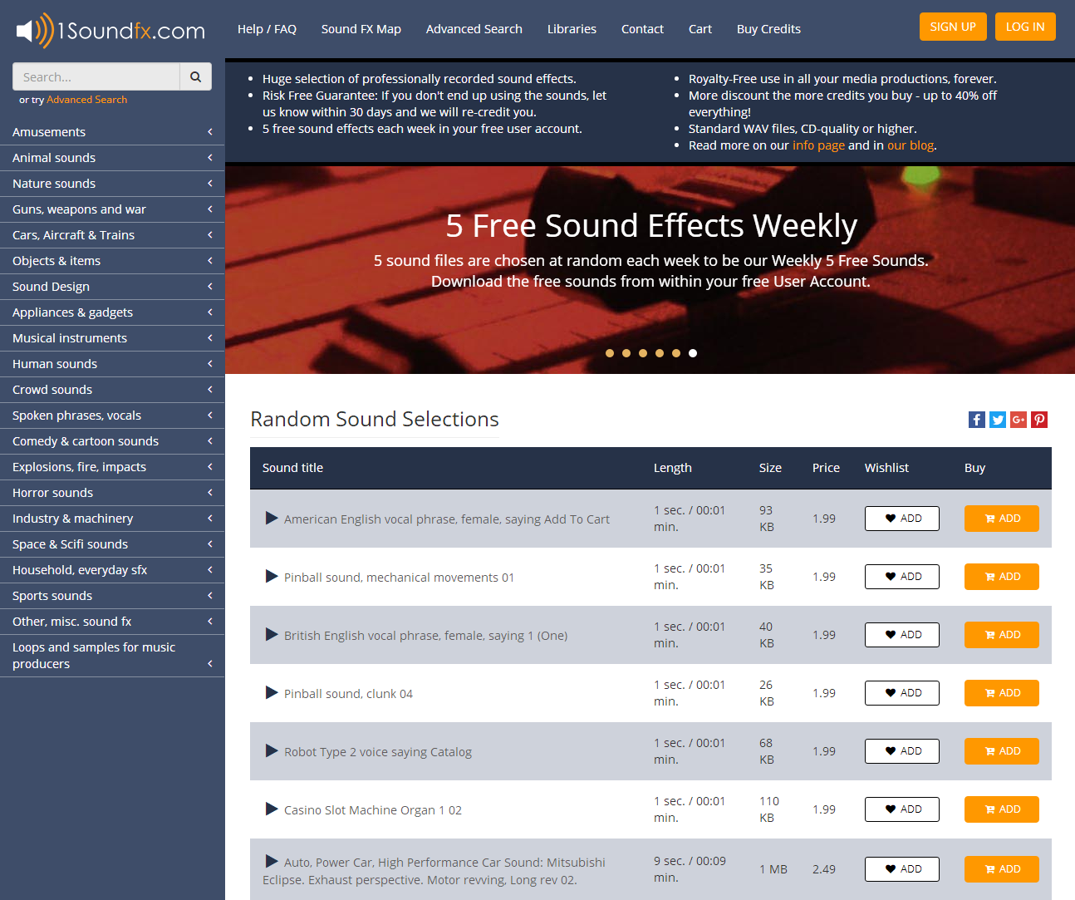Screen dimensions: 1075x900
Task: Select first carousel slide dot
Action: (x=610, y=353)
